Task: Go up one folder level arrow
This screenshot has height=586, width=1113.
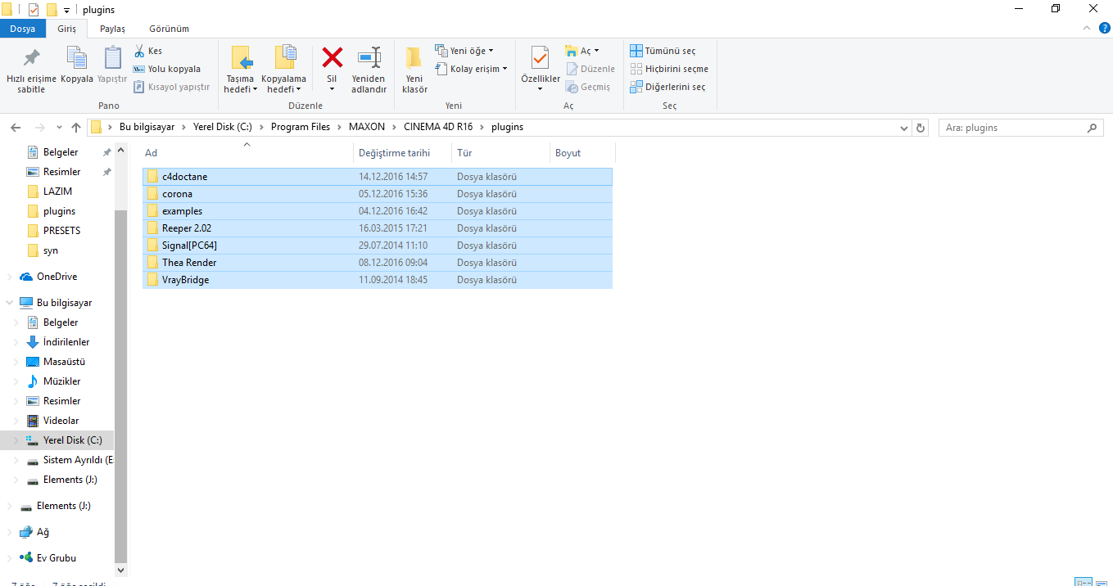Action: (76, 128)
